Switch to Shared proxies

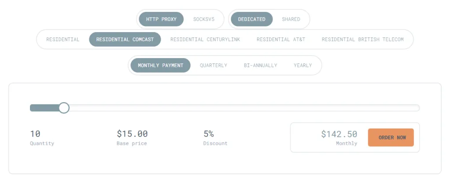click(x=291, y=19)
